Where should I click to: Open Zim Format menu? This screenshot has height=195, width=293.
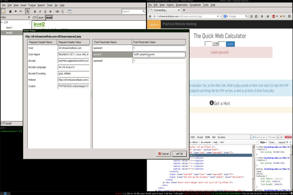(x=32, y=5)
